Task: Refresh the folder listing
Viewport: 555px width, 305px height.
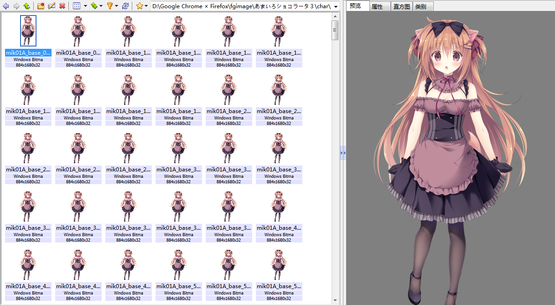Action: pyautogui.click(x=125, y=6)
